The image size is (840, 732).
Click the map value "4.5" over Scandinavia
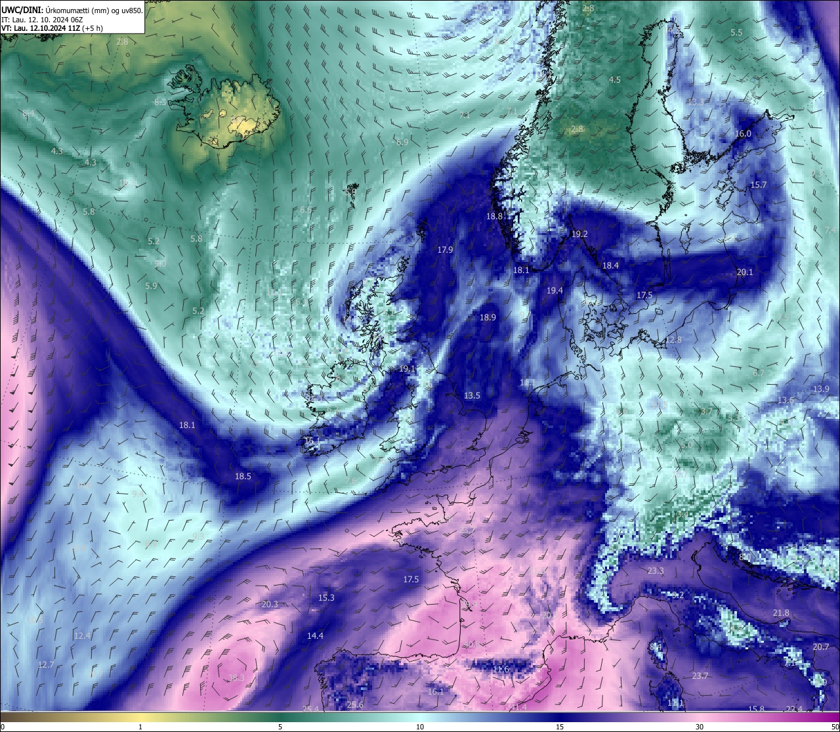[x=615, y=79]
